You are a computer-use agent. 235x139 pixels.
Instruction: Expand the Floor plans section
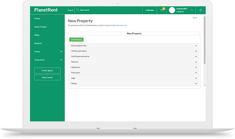(x=134, y=73)
